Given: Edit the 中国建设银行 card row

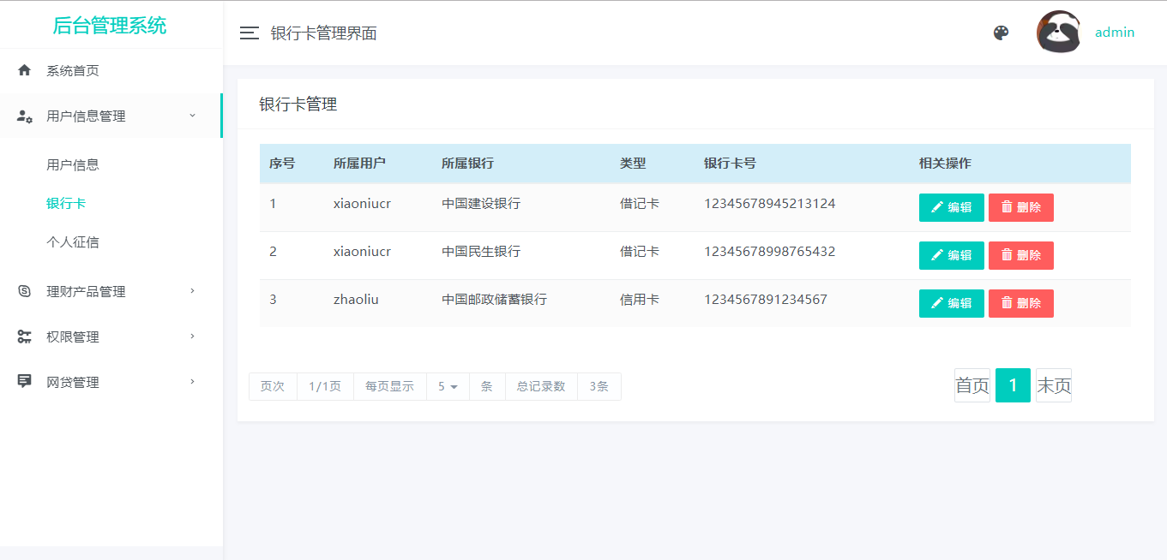Looking at the screenshot, I should click(952, 207).
